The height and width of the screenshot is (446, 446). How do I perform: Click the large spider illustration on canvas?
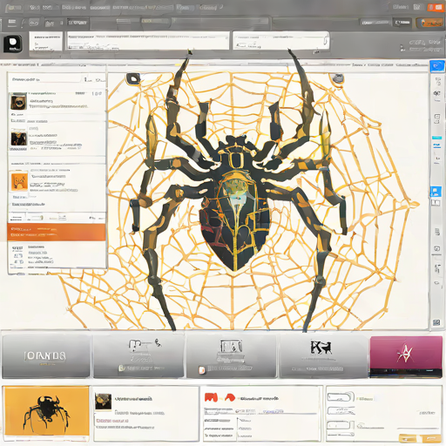[237, 190]
